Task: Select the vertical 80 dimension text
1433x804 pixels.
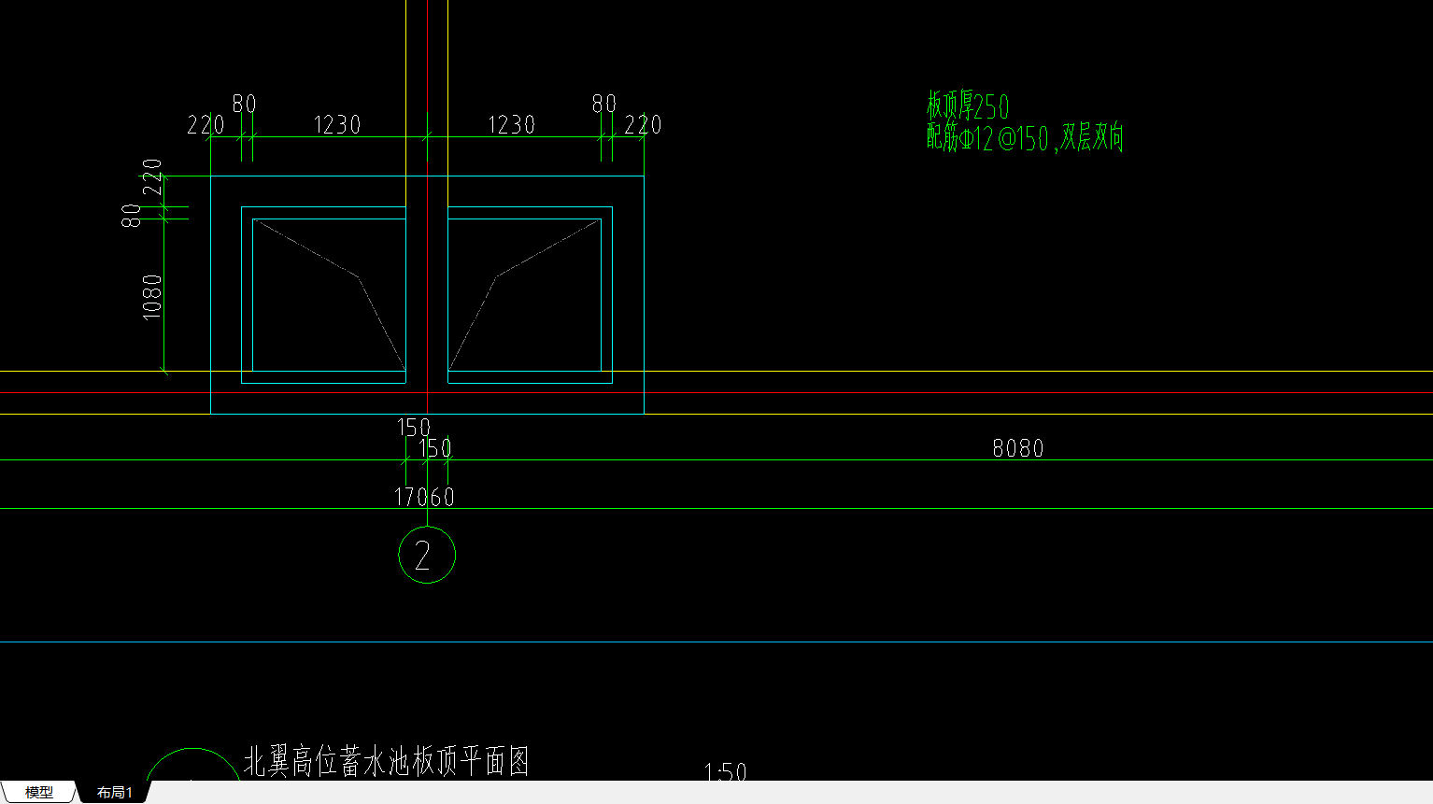Action: click(x=132, y=216)
